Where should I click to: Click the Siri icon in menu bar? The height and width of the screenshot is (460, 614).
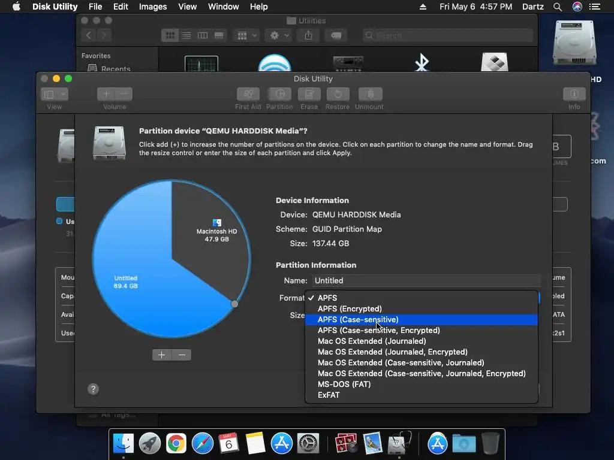point(577,7)
